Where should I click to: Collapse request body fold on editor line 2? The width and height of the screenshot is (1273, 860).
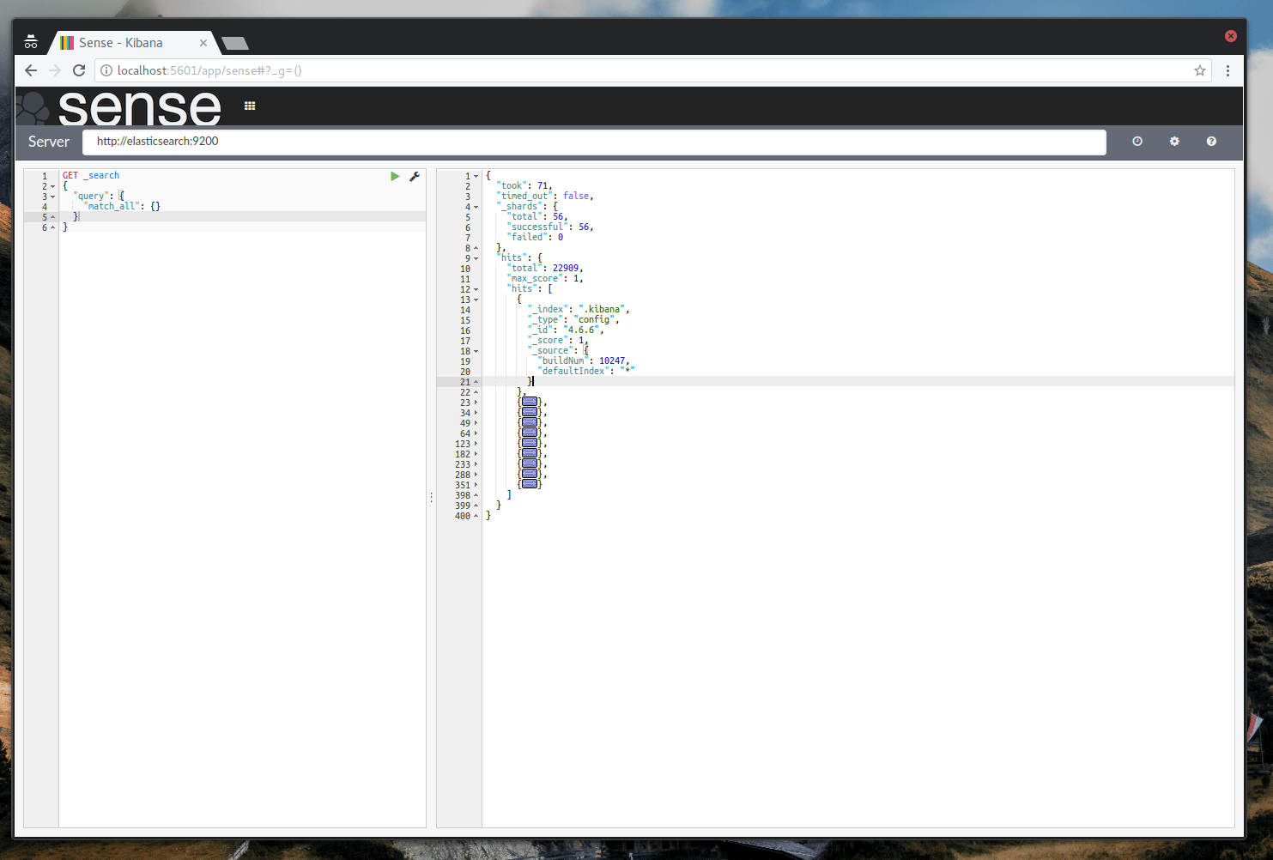[52, 186]
